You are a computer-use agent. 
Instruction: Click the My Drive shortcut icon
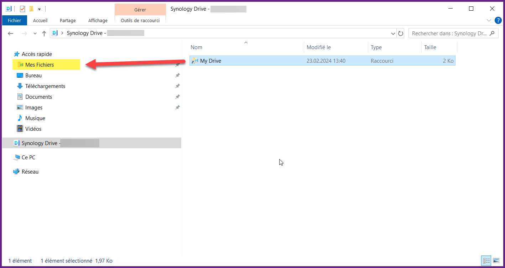click(194, 61)
